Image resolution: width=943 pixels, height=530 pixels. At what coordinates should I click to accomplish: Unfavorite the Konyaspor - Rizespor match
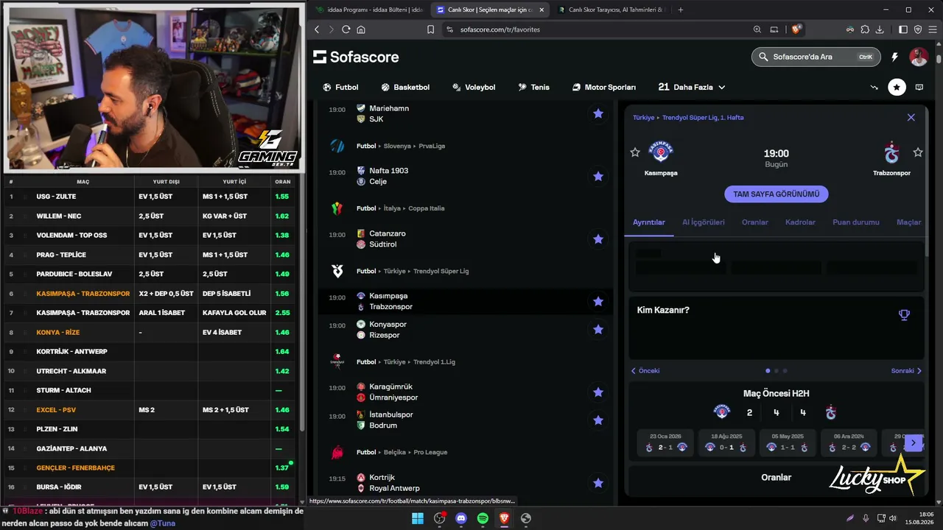coord(598,329)
